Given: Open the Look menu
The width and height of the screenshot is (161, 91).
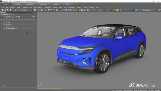Looking at the screenshot, I should click(x=31, y=8).
